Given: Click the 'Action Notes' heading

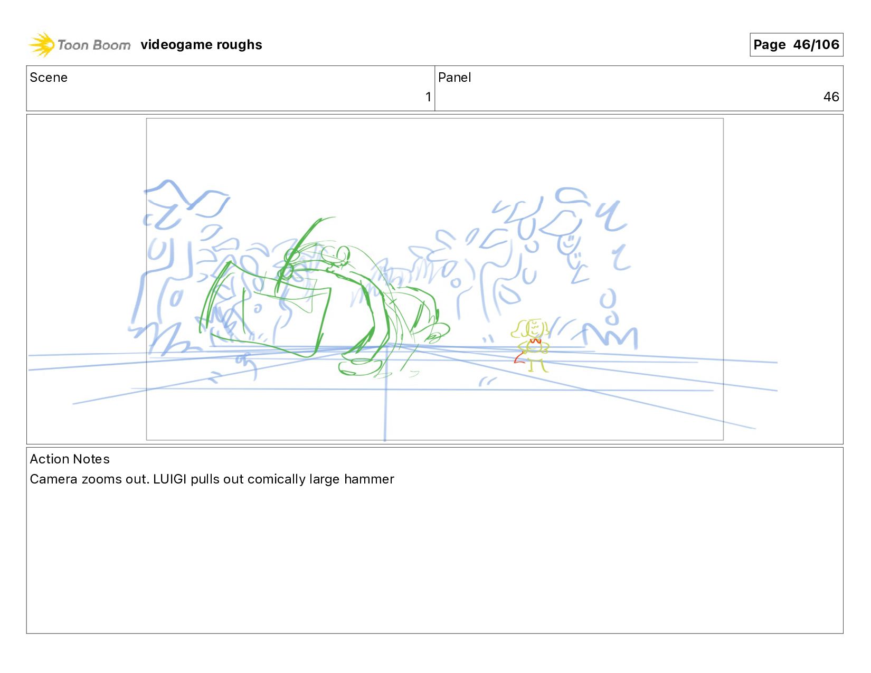Looking at the screenshot, I should [70, 459].
